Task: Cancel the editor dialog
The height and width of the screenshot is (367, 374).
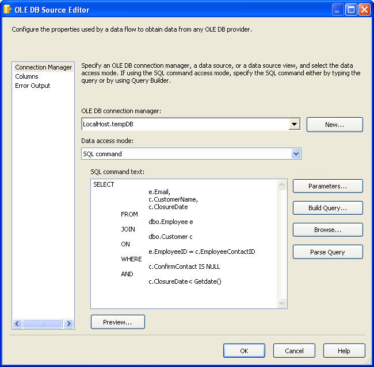Action: (294, 350)
